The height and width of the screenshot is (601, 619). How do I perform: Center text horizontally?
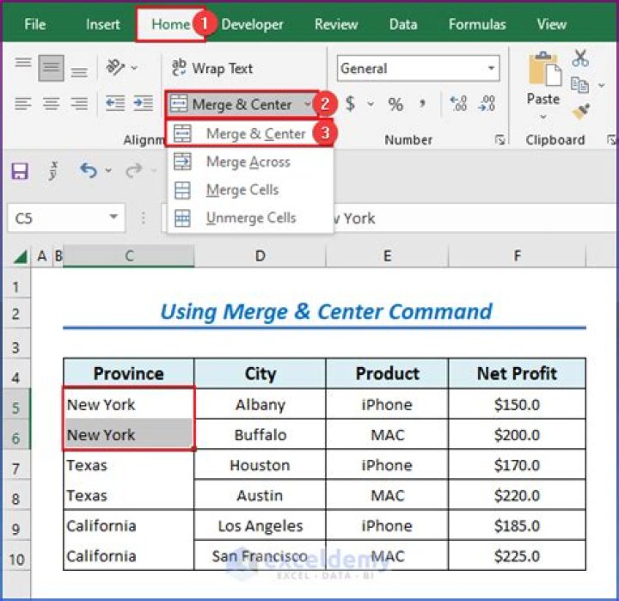51,104
